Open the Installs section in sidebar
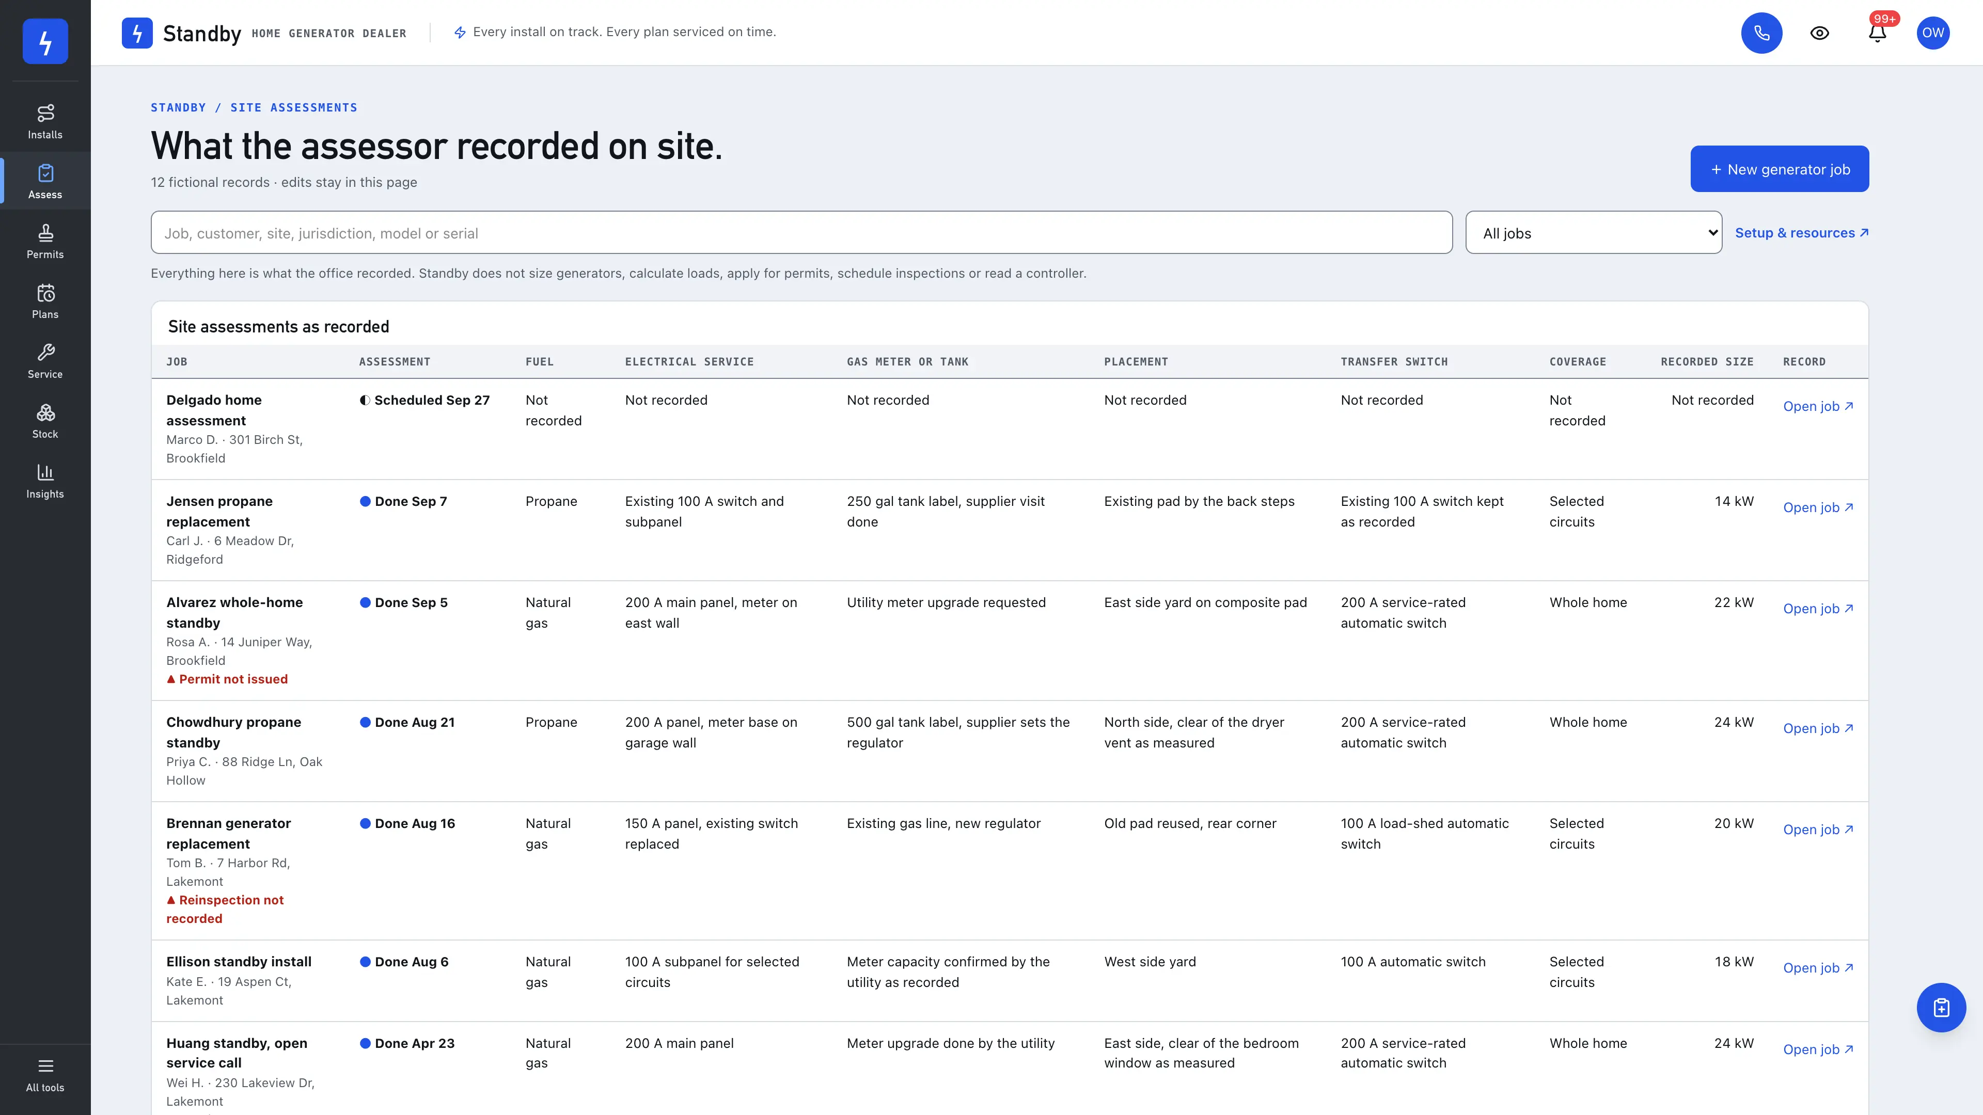Screen dimensions: 1983x1115 pos(45,122)
